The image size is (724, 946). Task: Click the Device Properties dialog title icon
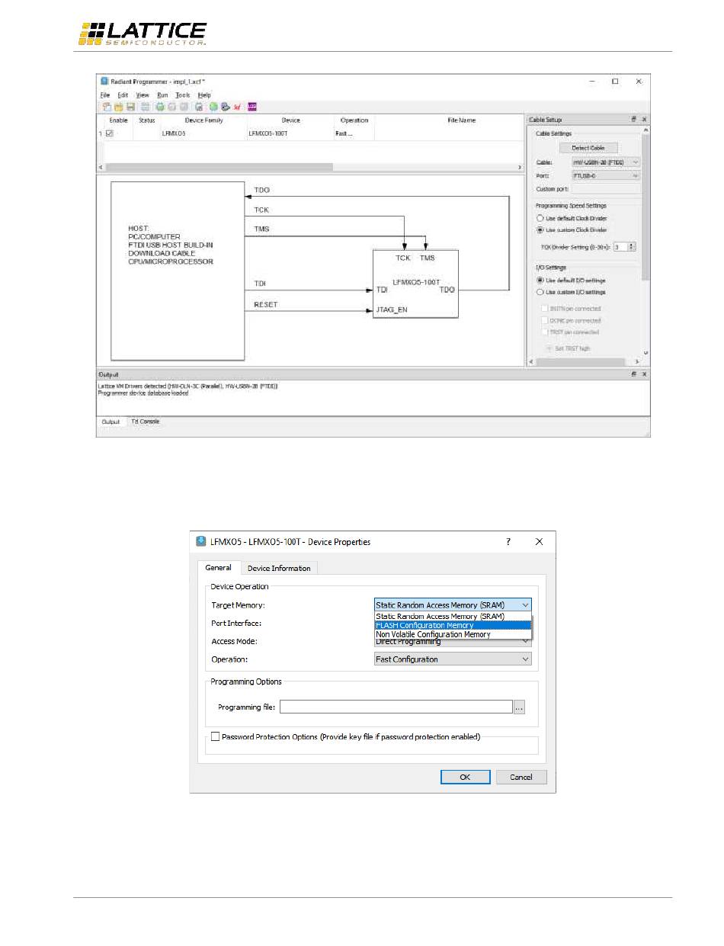coord(202,542)
